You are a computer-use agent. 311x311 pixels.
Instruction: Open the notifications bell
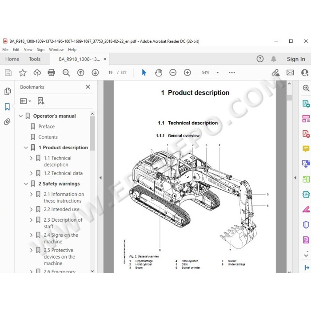[274, 59]
